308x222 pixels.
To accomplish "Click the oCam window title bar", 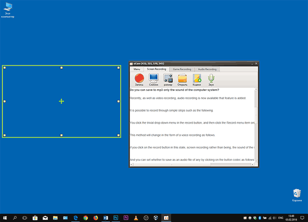I will pyautogui.click(x=194, y=63).
